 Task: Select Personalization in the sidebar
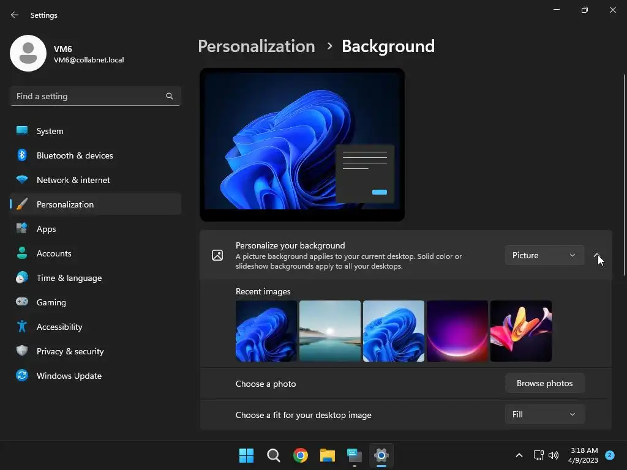tap(96, 204)
